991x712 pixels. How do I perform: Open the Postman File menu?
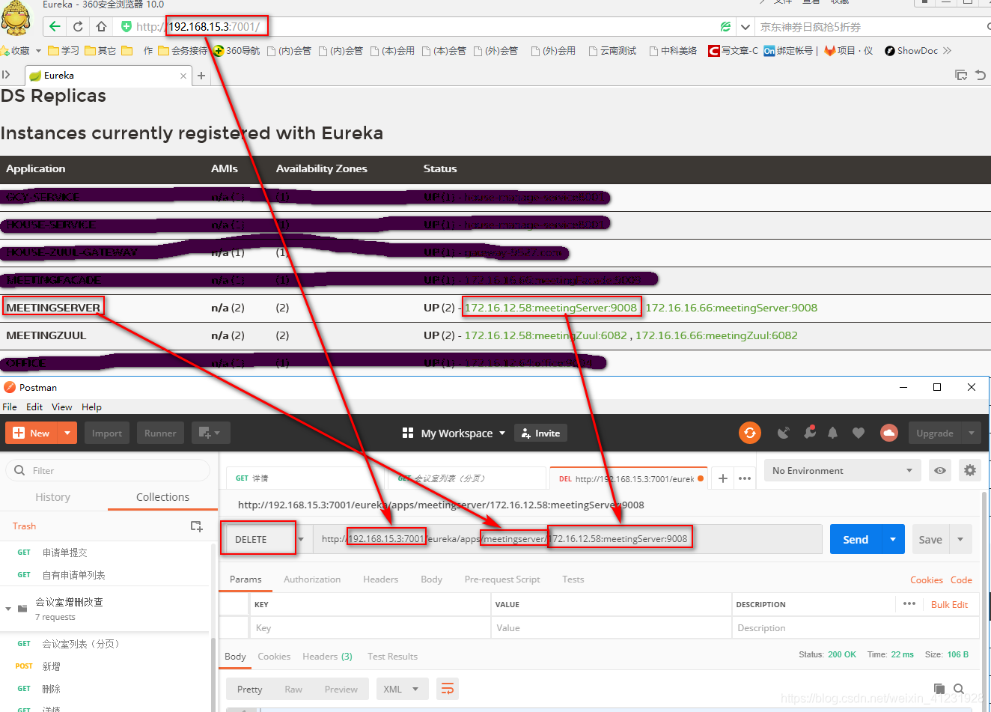tap(10, 407)
